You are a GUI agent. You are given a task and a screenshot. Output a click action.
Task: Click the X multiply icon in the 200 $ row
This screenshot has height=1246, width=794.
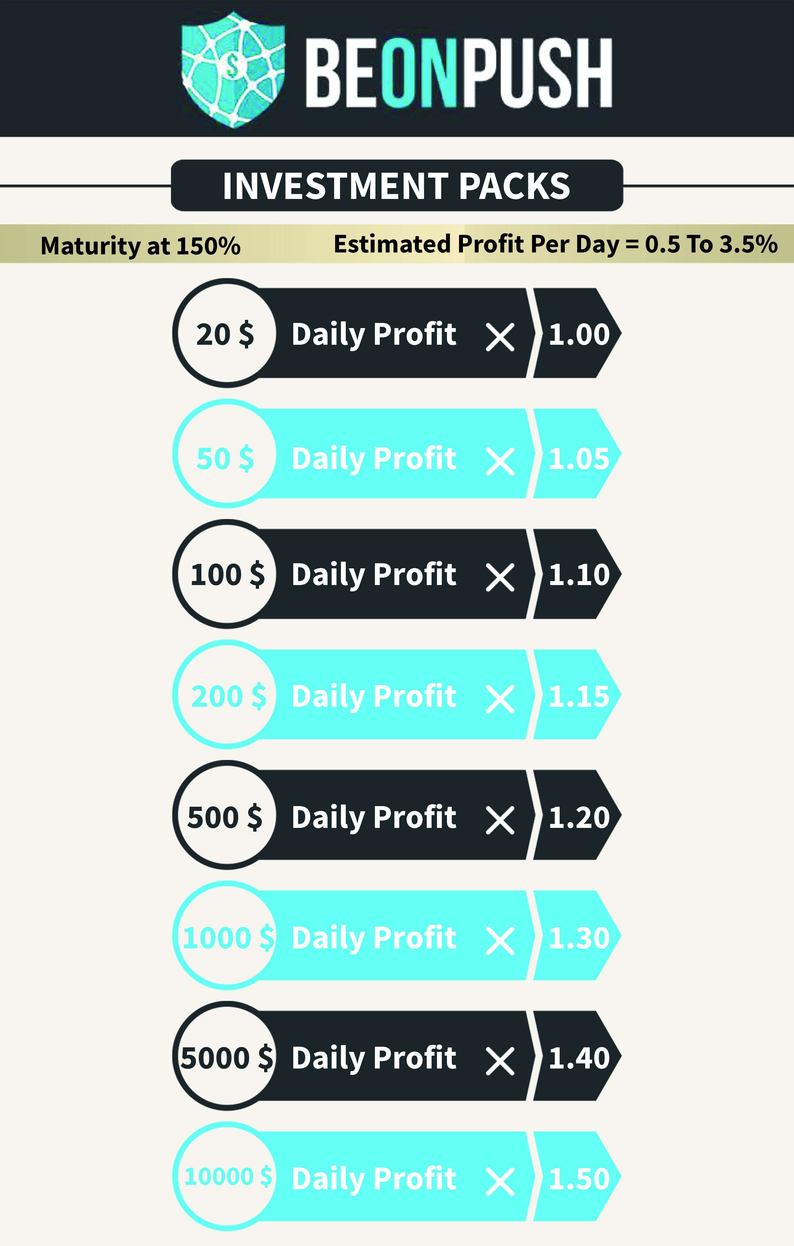[x=500, y=699]
